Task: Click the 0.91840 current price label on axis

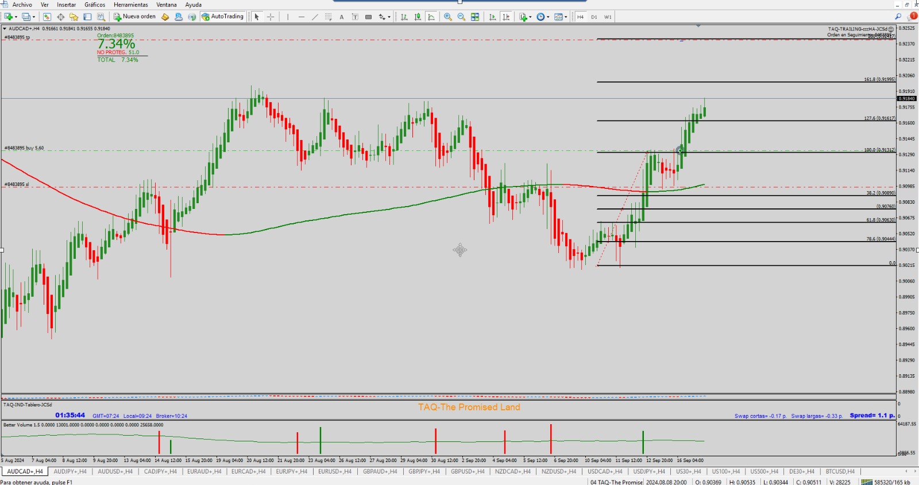Action: 906,99
